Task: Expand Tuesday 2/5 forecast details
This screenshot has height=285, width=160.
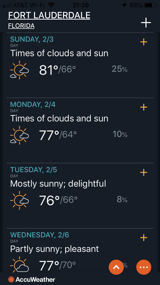Action: coord(144,172)
